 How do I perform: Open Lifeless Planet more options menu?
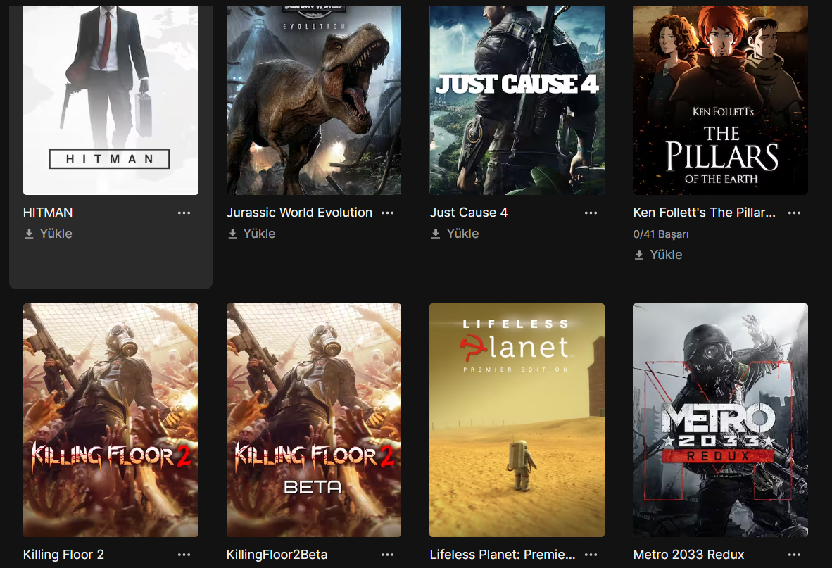click(591, 554)
